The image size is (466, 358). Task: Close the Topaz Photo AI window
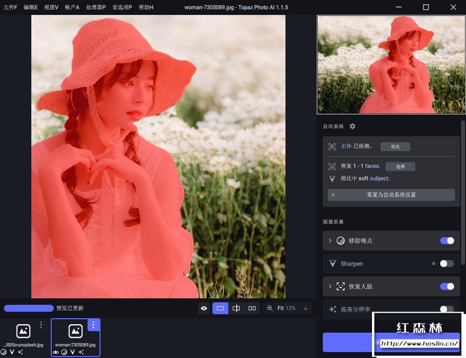453,7
